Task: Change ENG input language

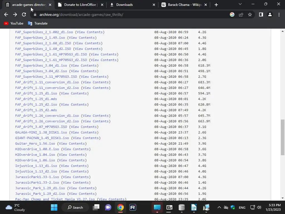Action: point(242,207)
